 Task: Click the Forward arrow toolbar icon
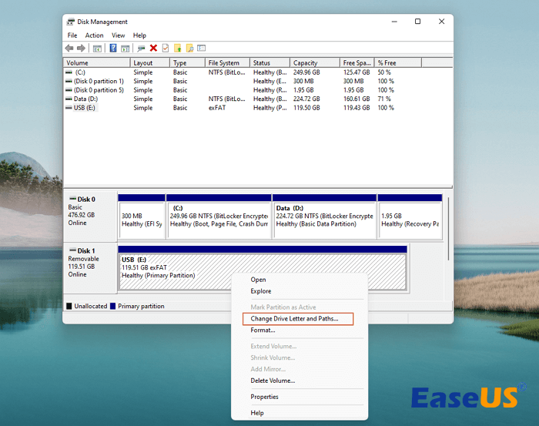point(81,48)
